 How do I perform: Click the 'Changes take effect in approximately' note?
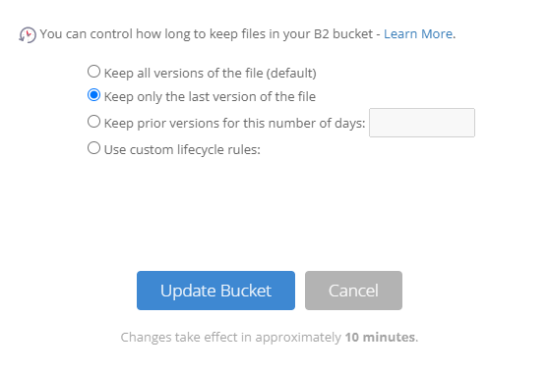[x=231, y=337]
